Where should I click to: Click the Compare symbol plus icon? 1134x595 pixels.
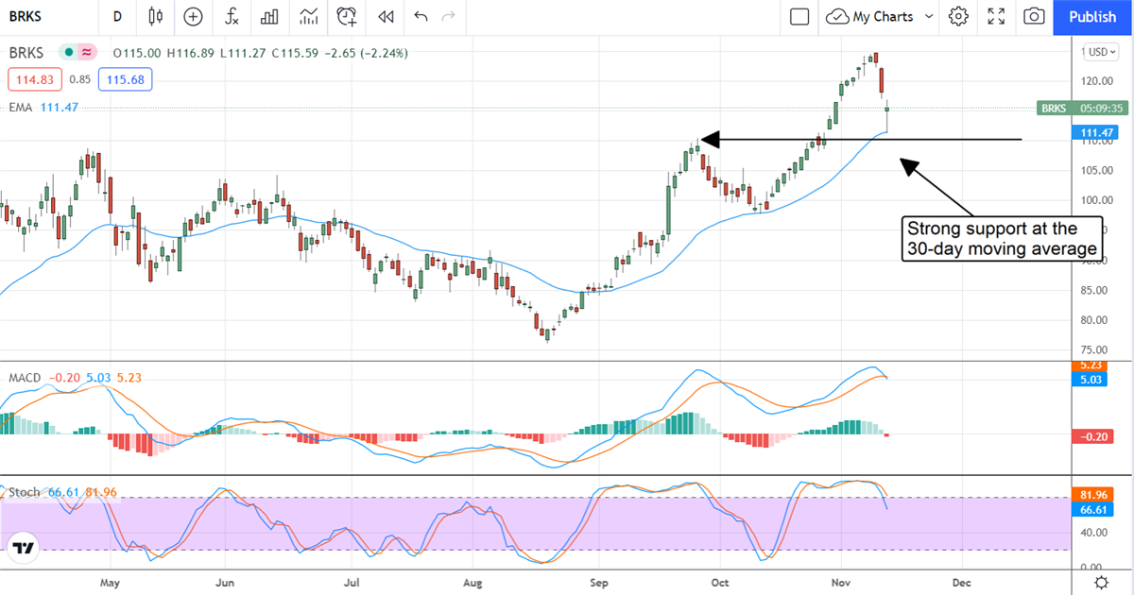(194, 16)
